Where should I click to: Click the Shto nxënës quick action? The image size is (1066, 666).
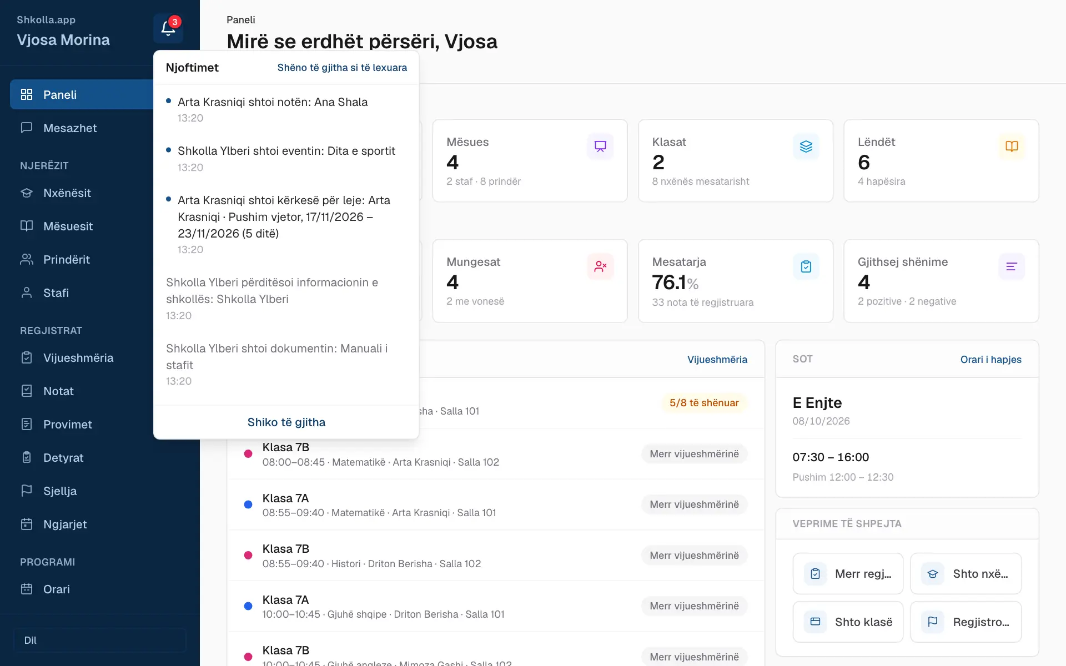tap(966, 574)
